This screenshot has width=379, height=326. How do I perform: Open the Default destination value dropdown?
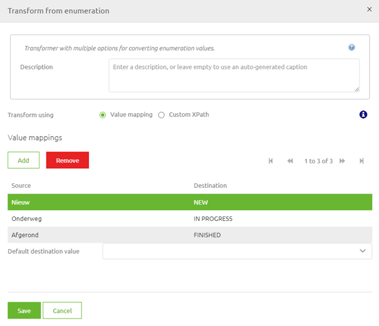[x=237, y=251]
